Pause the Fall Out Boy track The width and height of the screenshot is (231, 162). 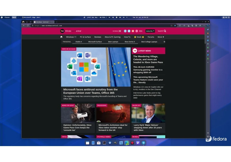[x=117, y=17]
